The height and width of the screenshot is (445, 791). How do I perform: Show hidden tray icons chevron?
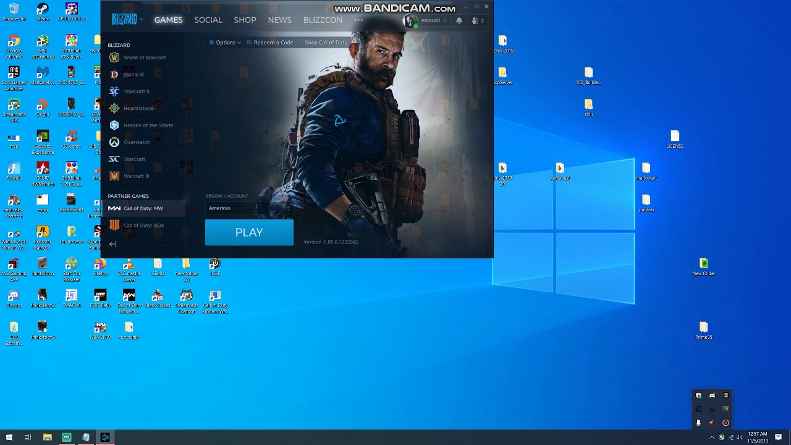pos(712,438)
